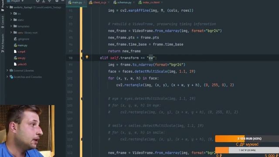Image resolution: width=279 pixels, height=157 pixels.
Task: Click the yellow intention lightbulb on line 98
Action: (87, 57)
